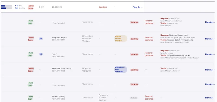Click Riskli Değil badge in 16:18 row

tap(30, 22)
